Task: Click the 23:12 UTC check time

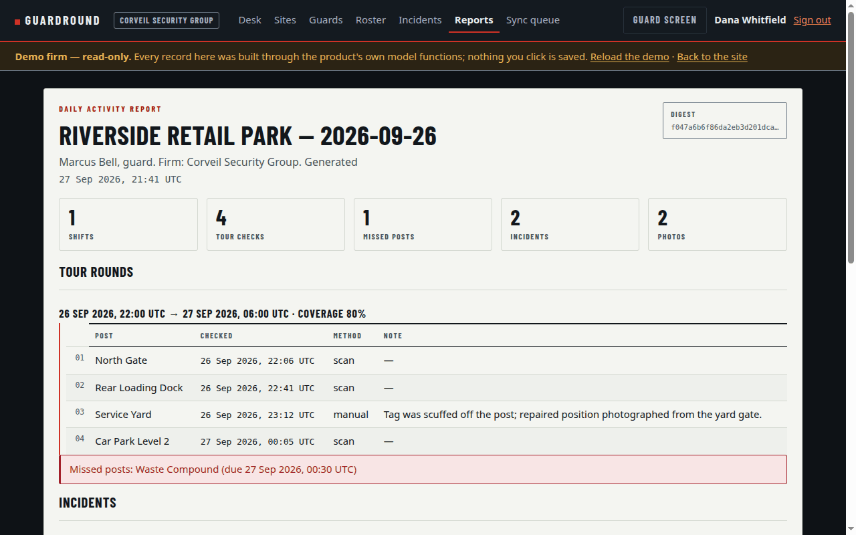Action: 257,415
